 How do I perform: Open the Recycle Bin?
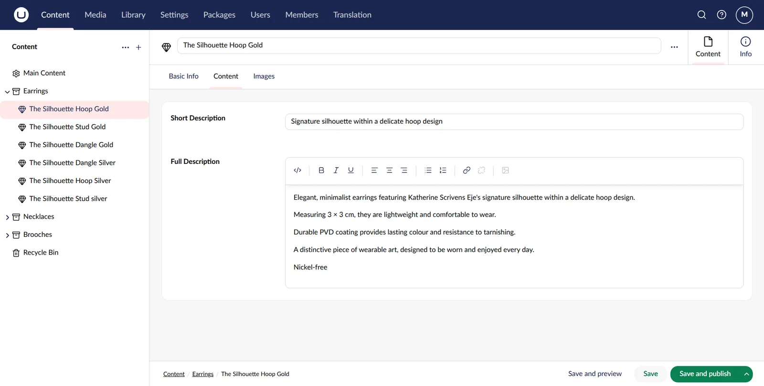(41, 253)
